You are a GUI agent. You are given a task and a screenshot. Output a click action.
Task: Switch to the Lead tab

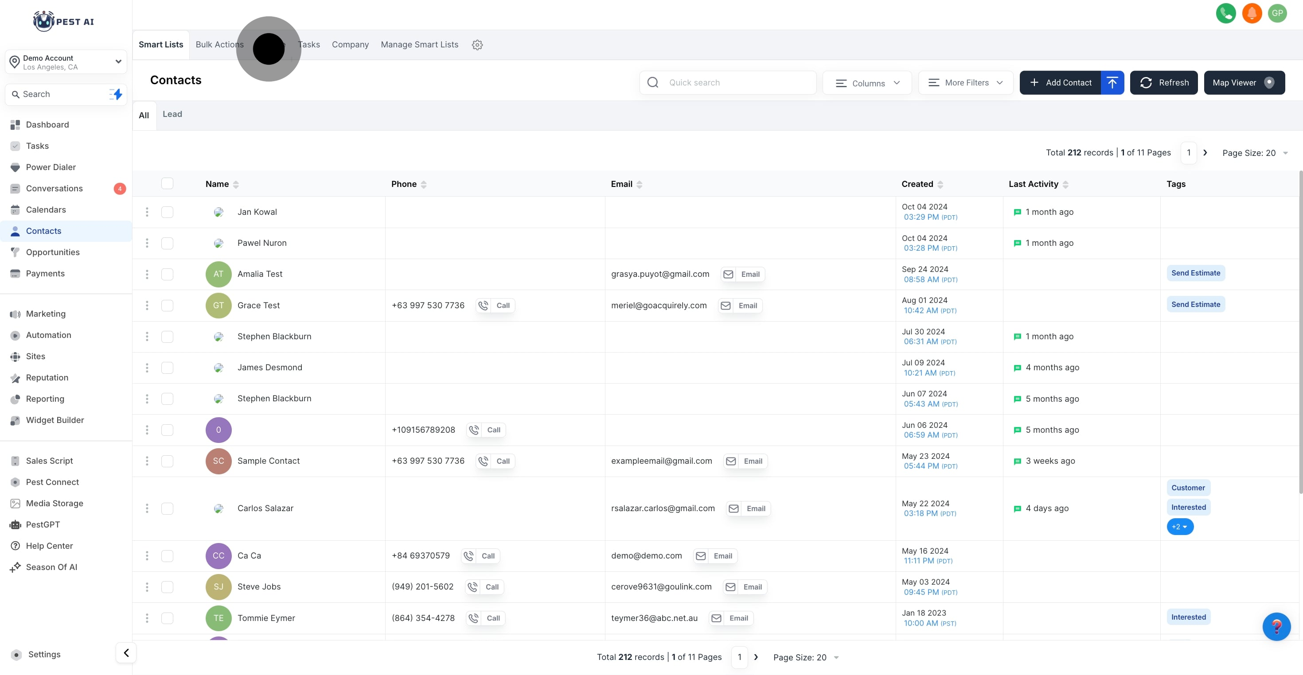click(172, 114)
